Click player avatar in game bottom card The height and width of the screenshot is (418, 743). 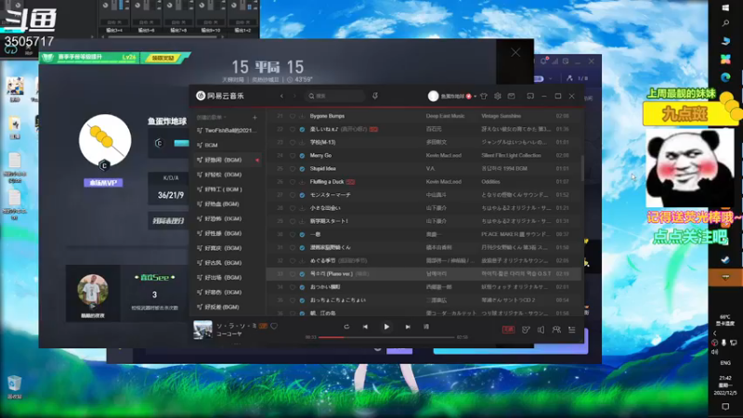pos(93,290)
